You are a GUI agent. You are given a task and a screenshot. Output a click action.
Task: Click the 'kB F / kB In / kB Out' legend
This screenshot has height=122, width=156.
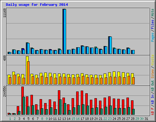tap(153, 98)
